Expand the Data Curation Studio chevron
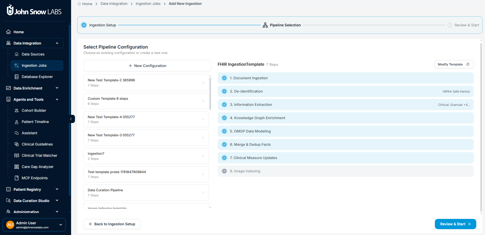The height and width of the screenshot is (235, 485). (57, 200)
